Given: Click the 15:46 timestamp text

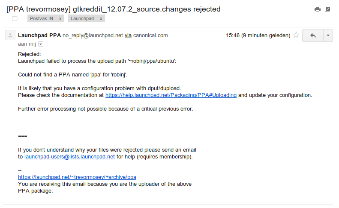Looking at the screenshot, I should tap(258, 35).
